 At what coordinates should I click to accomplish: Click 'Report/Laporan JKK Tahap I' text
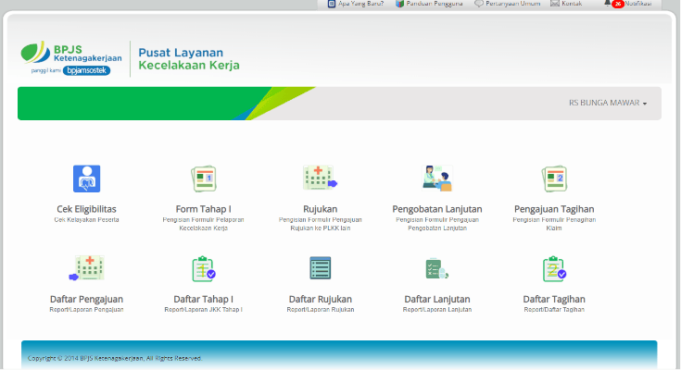click(x=203, y=310)
